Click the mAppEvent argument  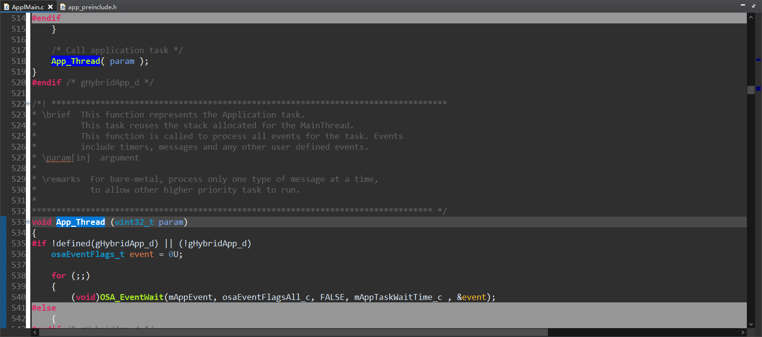click(191, 297)
